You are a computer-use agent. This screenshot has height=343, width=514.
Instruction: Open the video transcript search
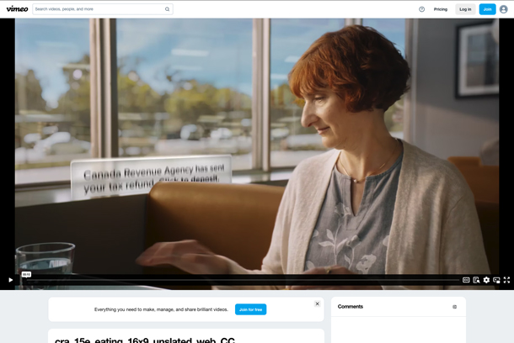click(476, 280)
